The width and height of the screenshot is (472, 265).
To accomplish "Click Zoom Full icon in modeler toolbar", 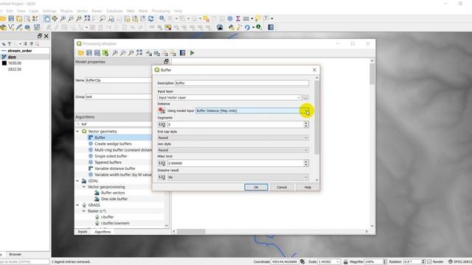I will click(x=139, y=53).
